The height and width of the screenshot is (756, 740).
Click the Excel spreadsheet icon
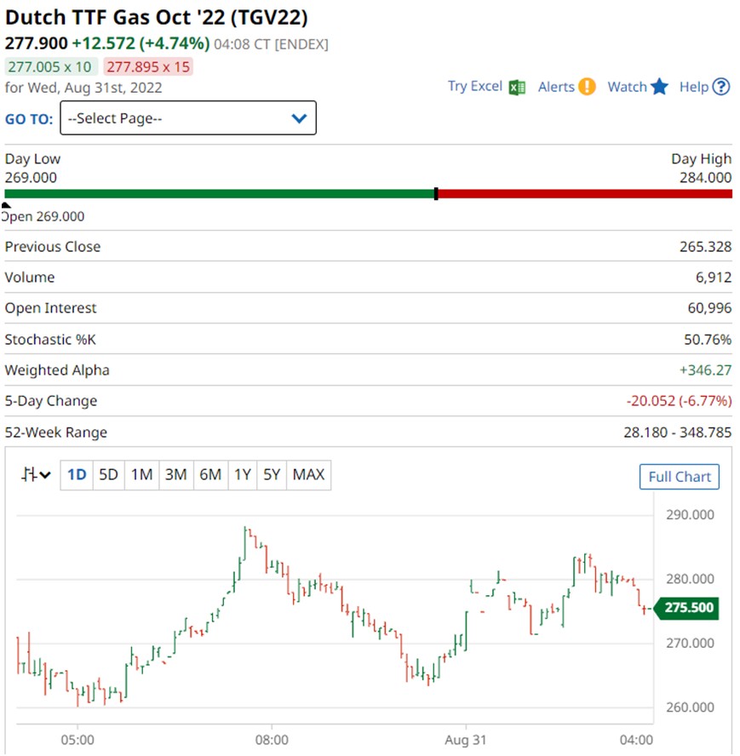click(517, 87)
